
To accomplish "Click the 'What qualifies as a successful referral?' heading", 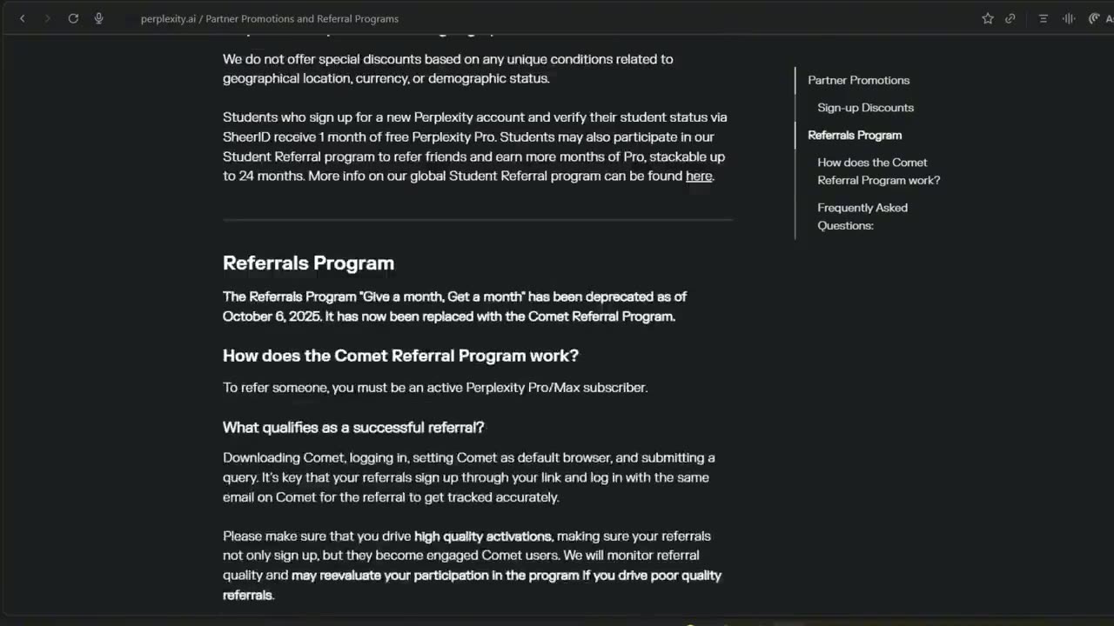I will 353,427.
